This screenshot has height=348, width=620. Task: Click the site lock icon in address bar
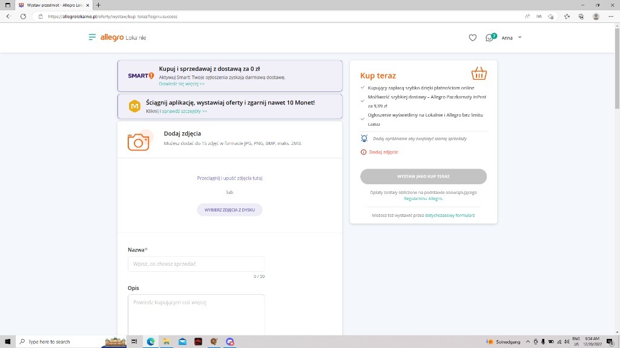[41, 16]
